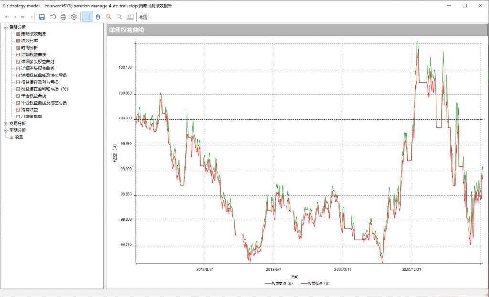Click the 99,800 y-axis value
489x297 pixels.
(127, 220)
